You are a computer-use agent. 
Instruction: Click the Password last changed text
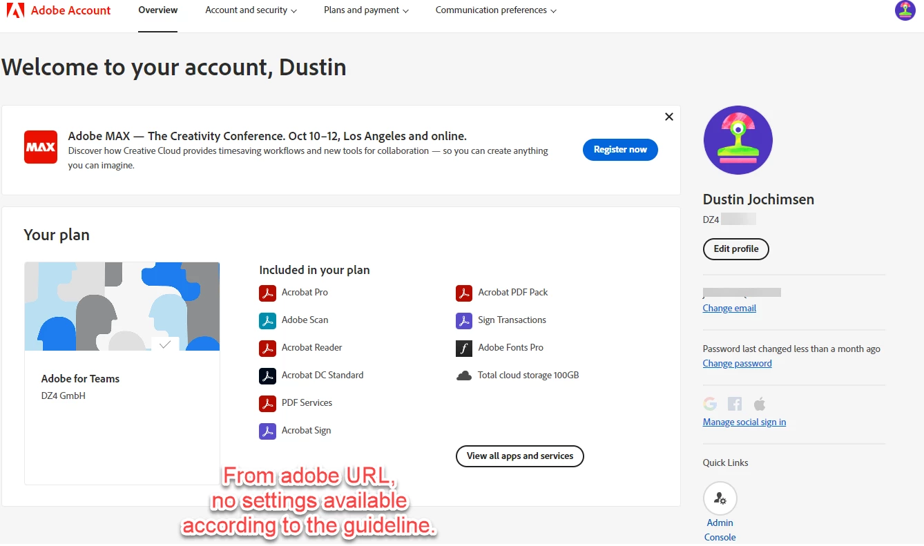click(791, 349)
